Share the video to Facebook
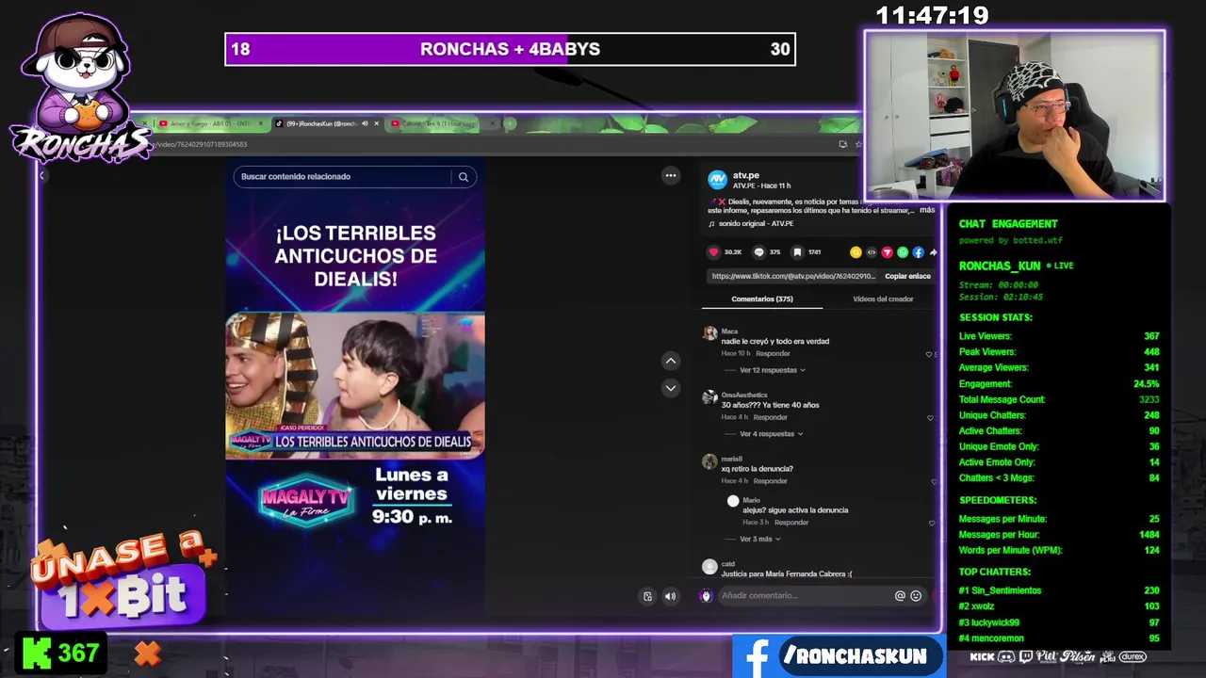1206x678 pixels. [x=918, y=252]
